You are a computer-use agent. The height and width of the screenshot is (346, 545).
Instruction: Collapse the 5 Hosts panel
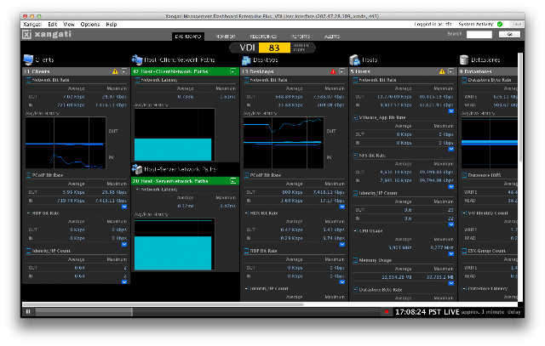coord(451,71)
